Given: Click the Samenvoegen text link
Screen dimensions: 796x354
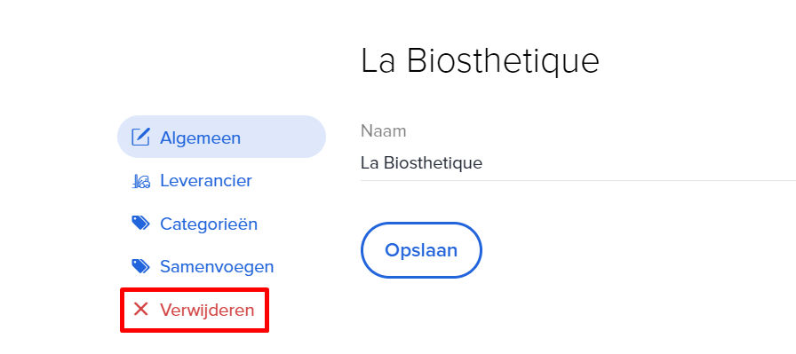Looking at the screenshot, I should [x=217, y=267].
